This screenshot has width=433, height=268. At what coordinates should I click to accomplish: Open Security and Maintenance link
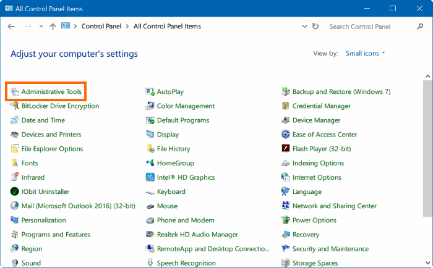[330, 249]
